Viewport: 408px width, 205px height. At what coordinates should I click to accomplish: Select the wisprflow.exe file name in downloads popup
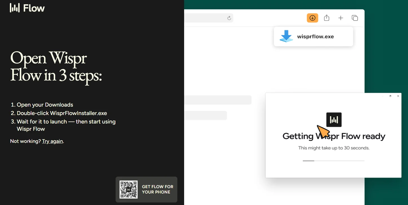pyautogui.click(x=316, y=37)
